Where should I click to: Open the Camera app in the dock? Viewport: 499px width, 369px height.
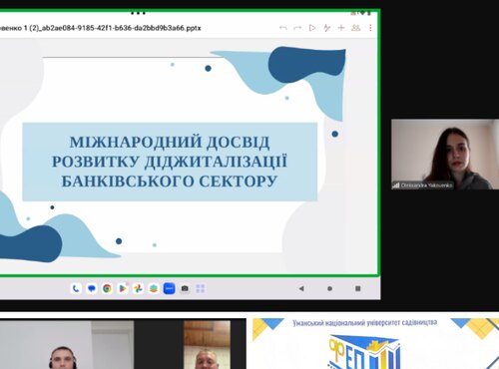coord(185,288)
